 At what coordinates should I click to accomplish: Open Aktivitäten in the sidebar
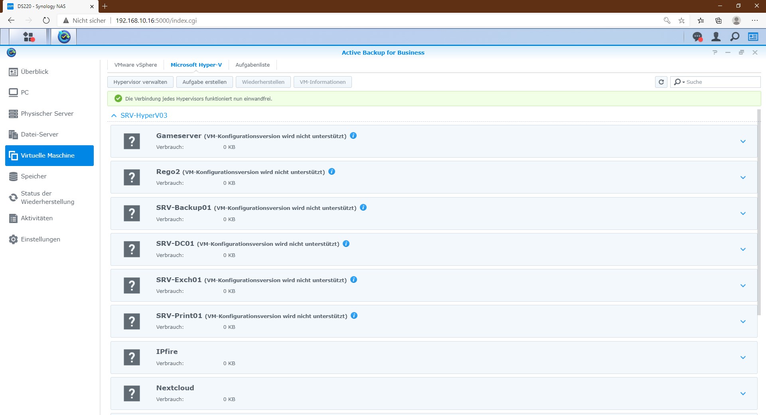pyautogui.click(x=49, y=218)
